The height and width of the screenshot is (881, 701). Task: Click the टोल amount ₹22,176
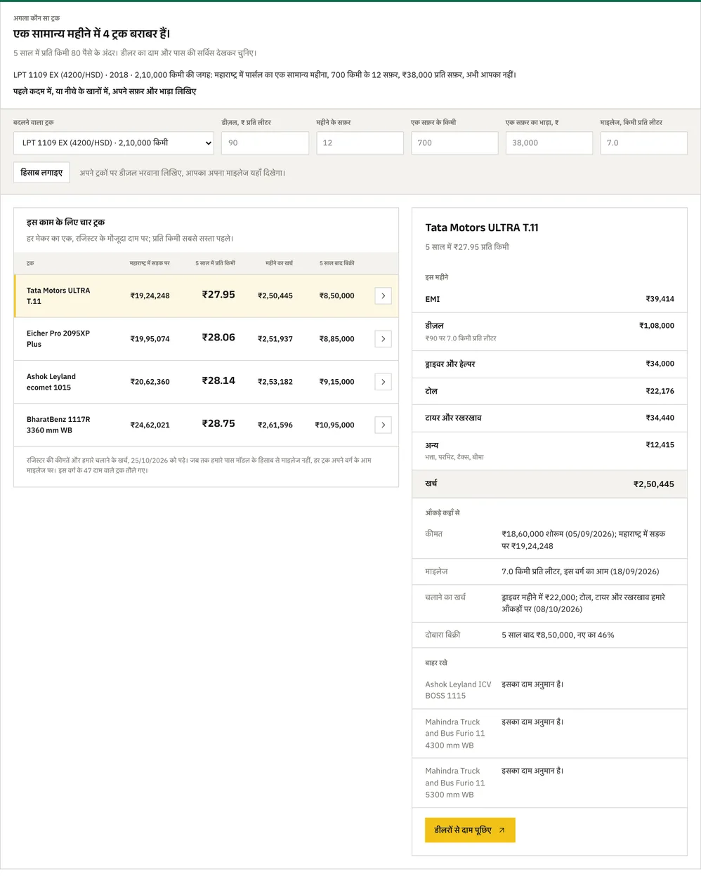(x=660, y=391)
